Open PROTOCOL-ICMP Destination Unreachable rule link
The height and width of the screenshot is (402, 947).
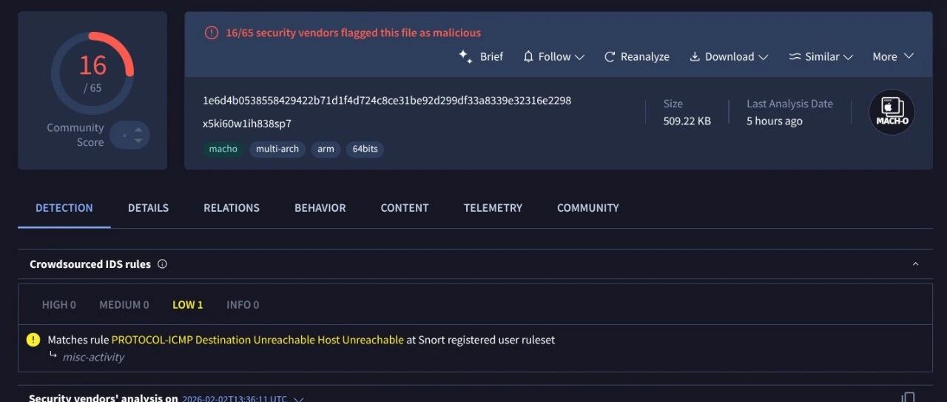click(257, 341)
